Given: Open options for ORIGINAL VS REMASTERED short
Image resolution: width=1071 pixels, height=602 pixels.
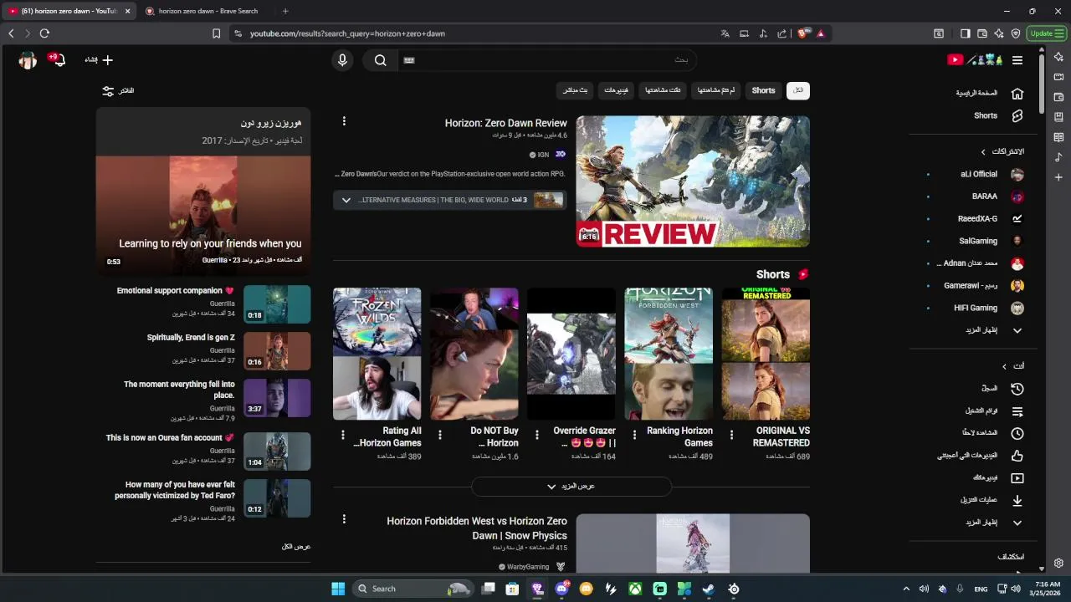Looking at the screenshot, I should coord(732,435).
